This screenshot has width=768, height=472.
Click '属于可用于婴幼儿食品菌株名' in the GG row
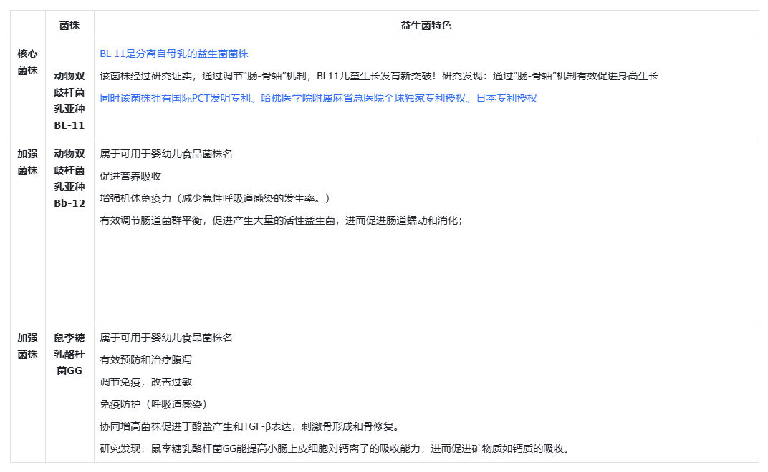pyautogui.click(x=166, y=338)
